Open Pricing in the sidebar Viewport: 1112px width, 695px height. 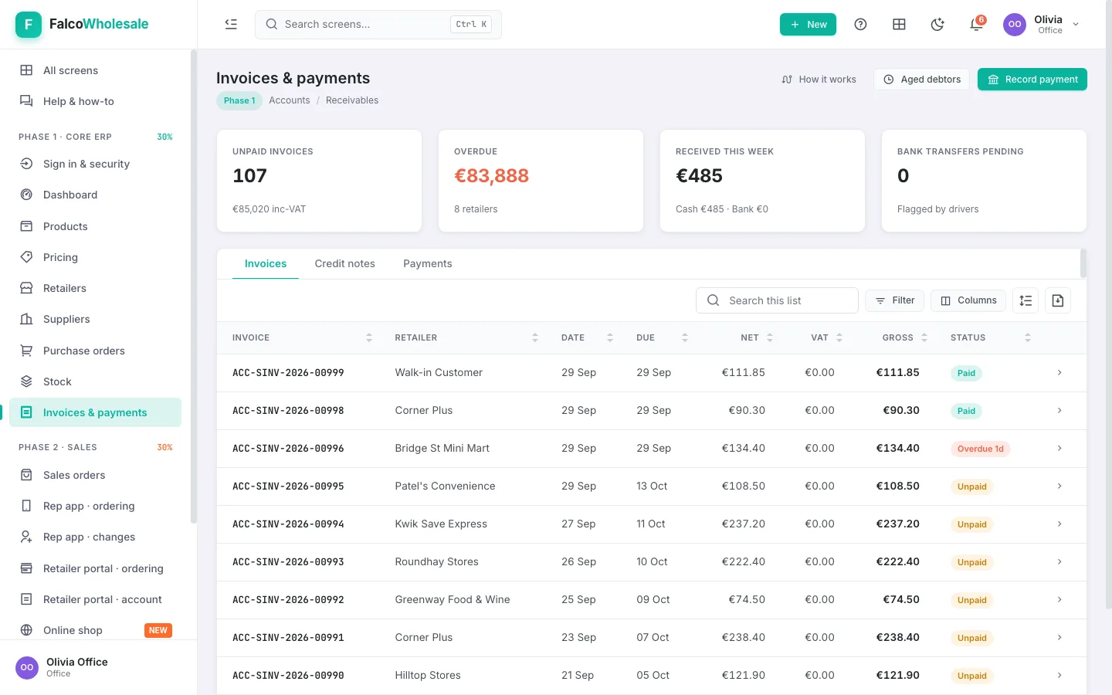tap(95, 257)
